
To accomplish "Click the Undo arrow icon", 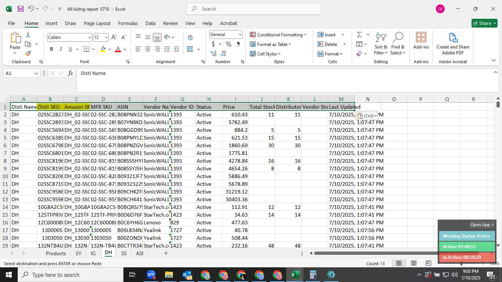I will click(x=31, y=9).
